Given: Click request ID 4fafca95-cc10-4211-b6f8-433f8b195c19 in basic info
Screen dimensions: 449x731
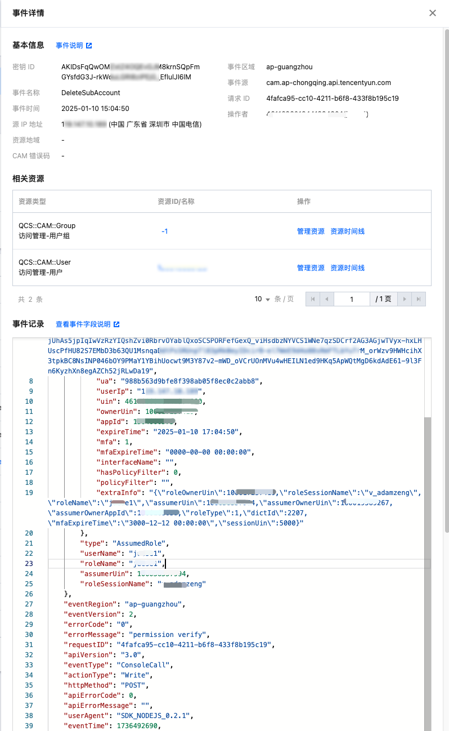Looking at the screenshot, I should (x=333, y=99).
